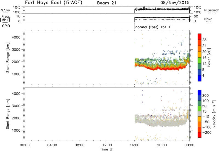
Task: Click the 'Time UT' axis label
Action: [x=107, y=149]
